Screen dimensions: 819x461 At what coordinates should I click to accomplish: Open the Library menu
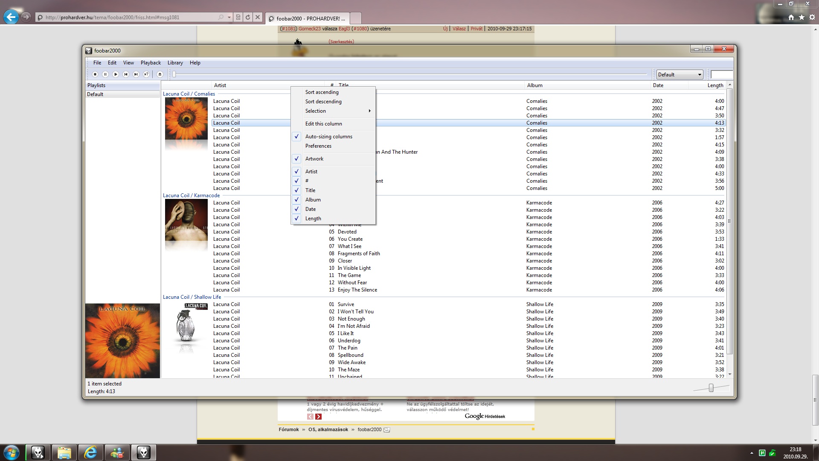coord(175,63)
